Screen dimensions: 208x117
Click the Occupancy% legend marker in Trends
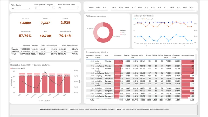145,19
